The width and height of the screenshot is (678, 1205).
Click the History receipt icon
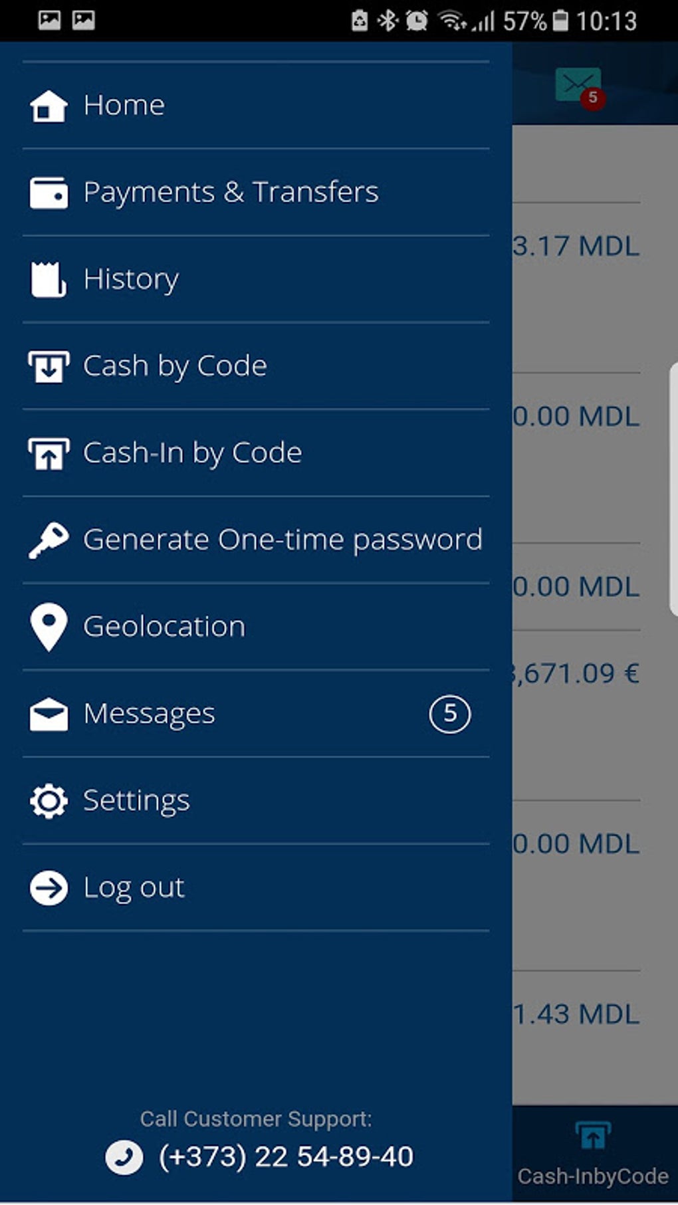pyautogui.click(x=49, y=279)
